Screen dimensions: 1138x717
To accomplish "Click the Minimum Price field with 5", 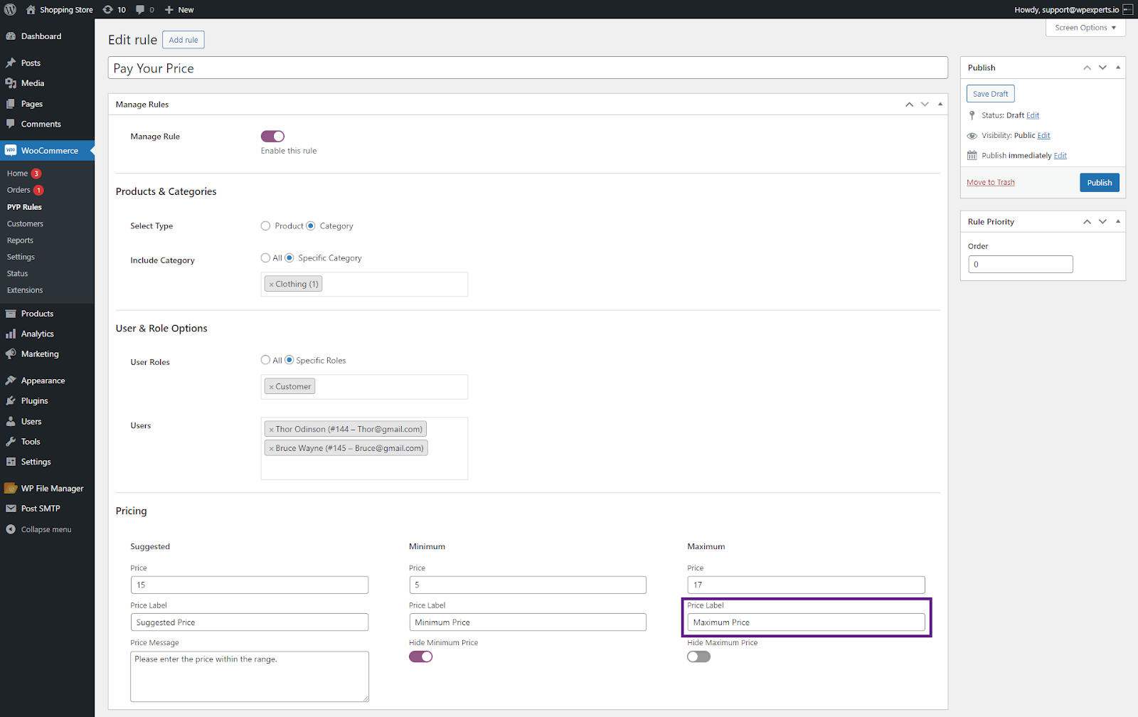I will coord(528,585).
